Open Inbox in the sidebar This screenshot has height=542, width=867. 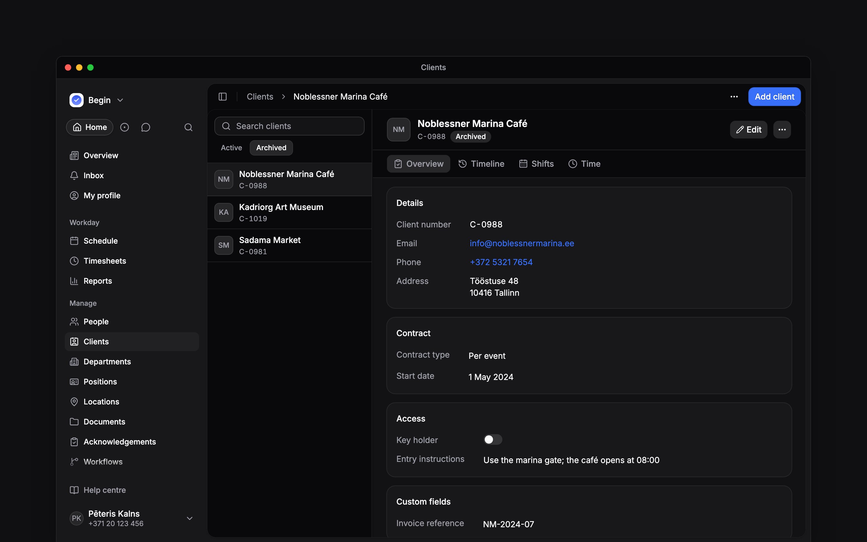click(x=132, y=176)
